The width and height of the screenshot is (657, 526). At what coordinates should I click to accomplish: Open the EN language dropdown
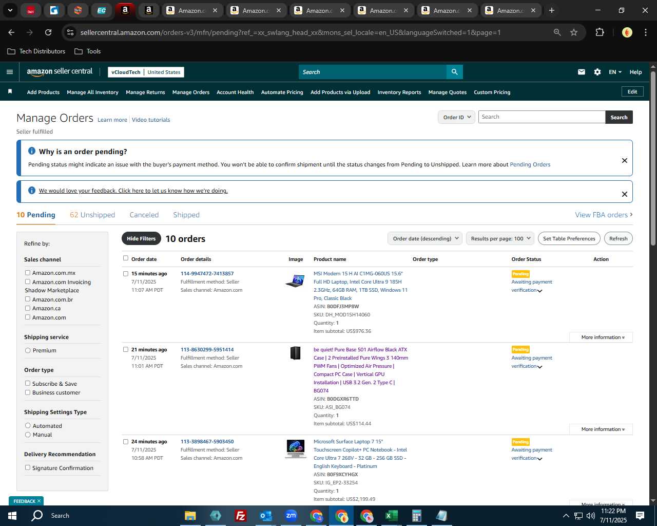coord(615,72)
